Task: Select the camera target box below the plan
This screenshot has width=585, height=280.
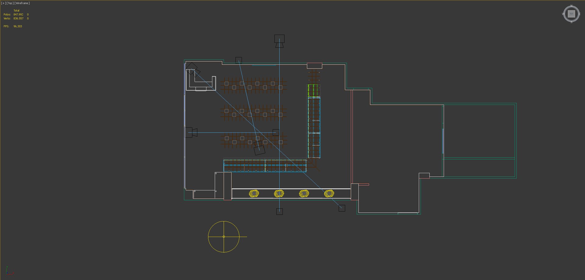Action: (x=279, y=211)
